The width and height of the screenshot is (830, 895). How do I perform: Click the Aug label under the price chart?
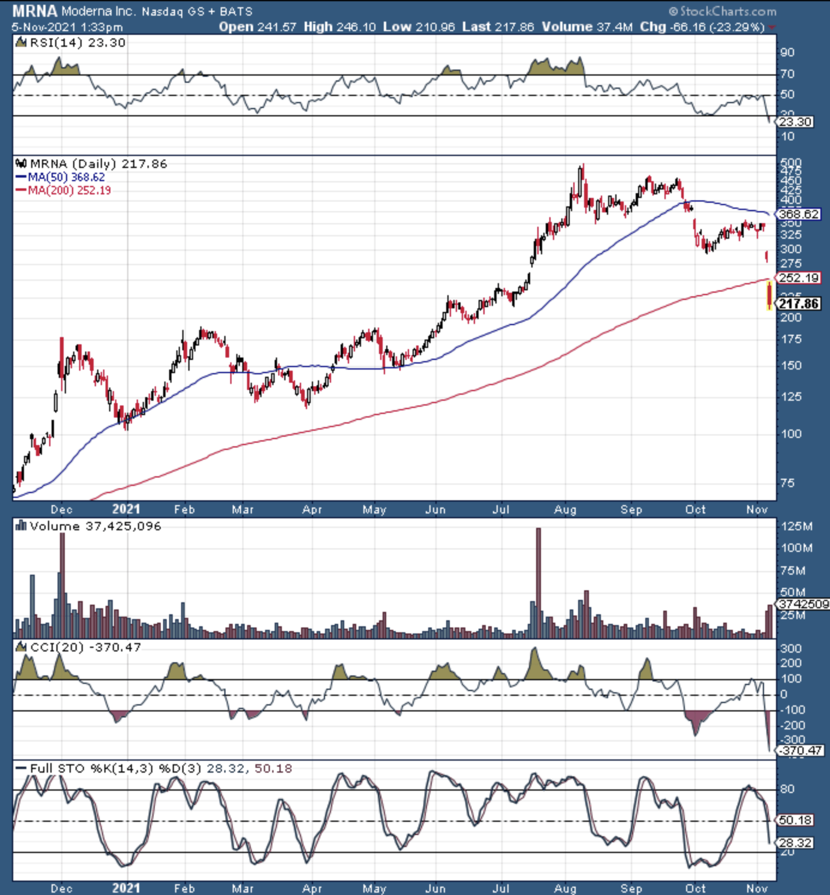tap(565, 510)
